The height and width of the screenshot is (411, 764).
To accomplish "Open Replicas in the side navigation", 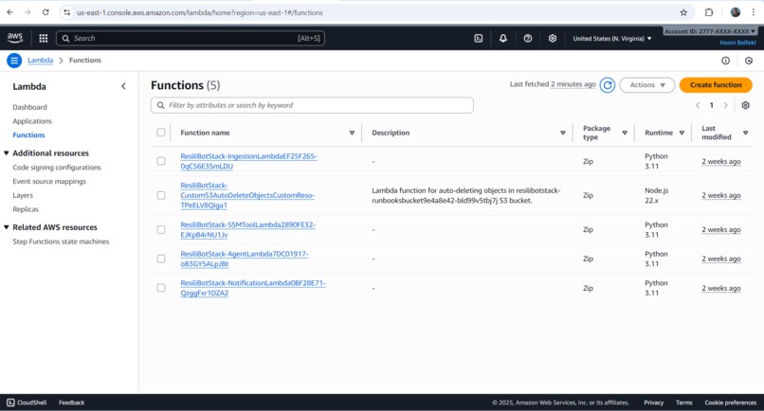I will click(26, 209).
